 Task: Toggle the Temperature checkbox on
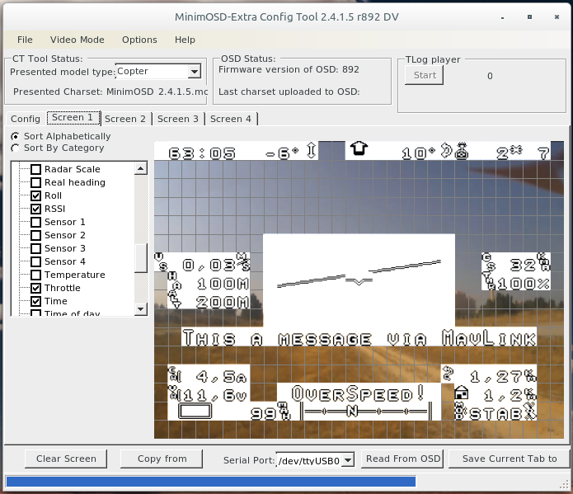[x=35, y=275]
